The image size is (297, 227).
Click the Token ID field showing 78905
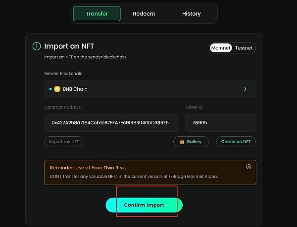pyautogui.click(x=220, y=122)
